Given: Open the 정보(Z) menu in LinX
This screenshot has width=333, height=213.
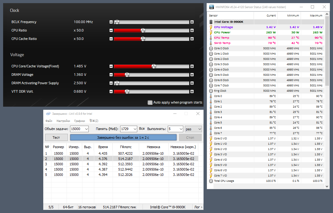Looking at the screenshot, I should point(94,121).
